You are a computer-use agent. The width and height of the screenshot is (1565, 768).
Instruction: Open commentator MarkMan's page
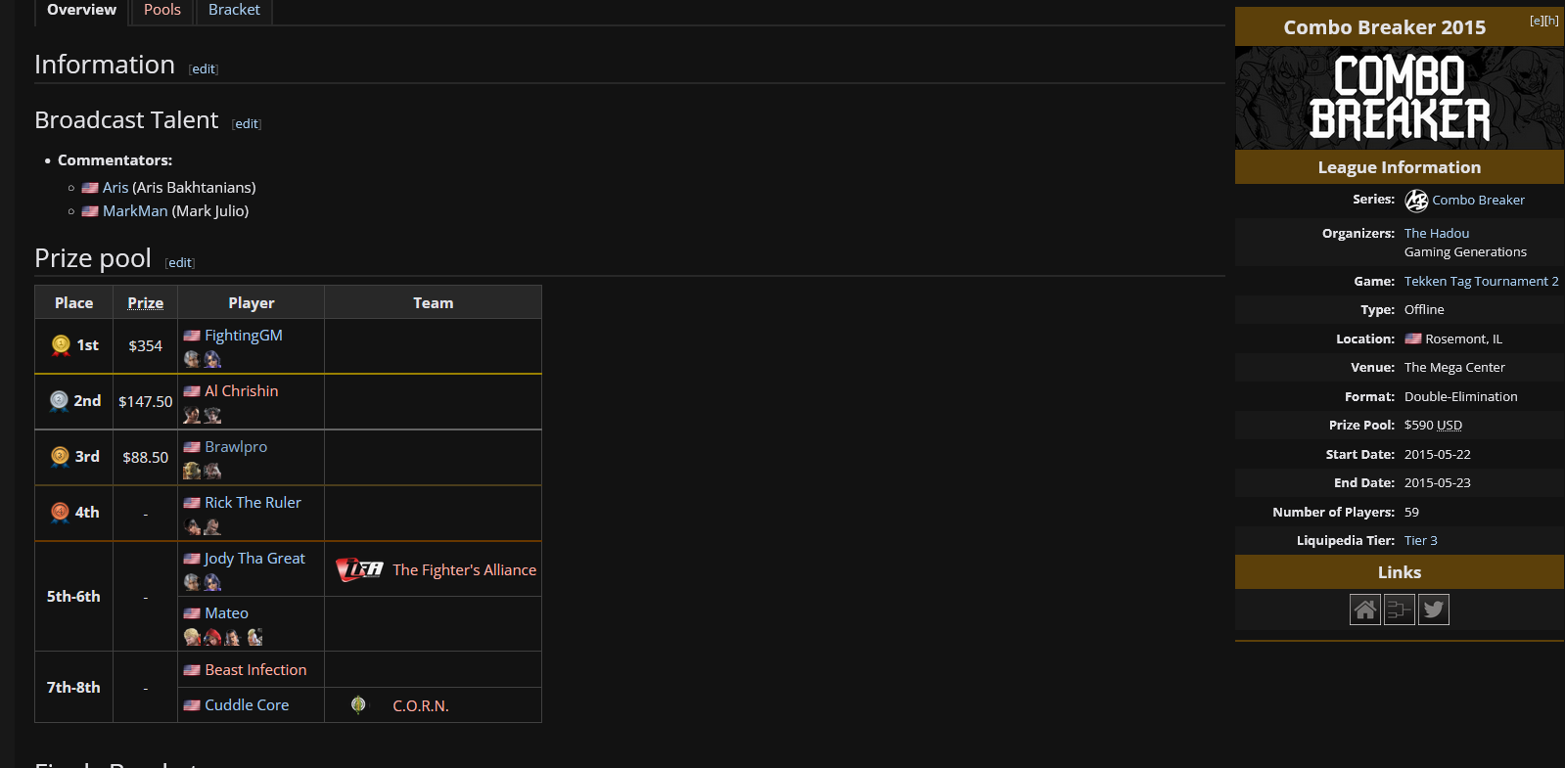point(135,211)
